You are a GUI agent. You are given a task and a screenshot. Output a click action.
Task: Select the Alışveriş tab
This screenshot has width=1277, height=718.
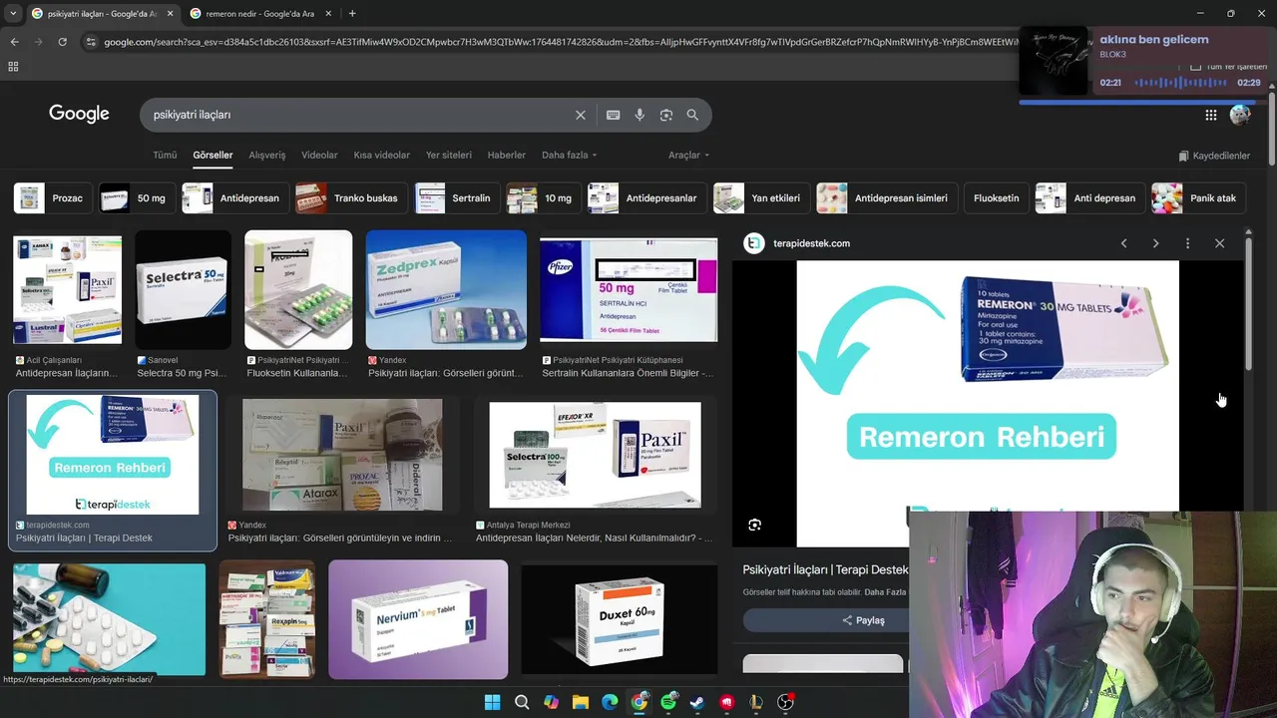click(x=266, y=156)
